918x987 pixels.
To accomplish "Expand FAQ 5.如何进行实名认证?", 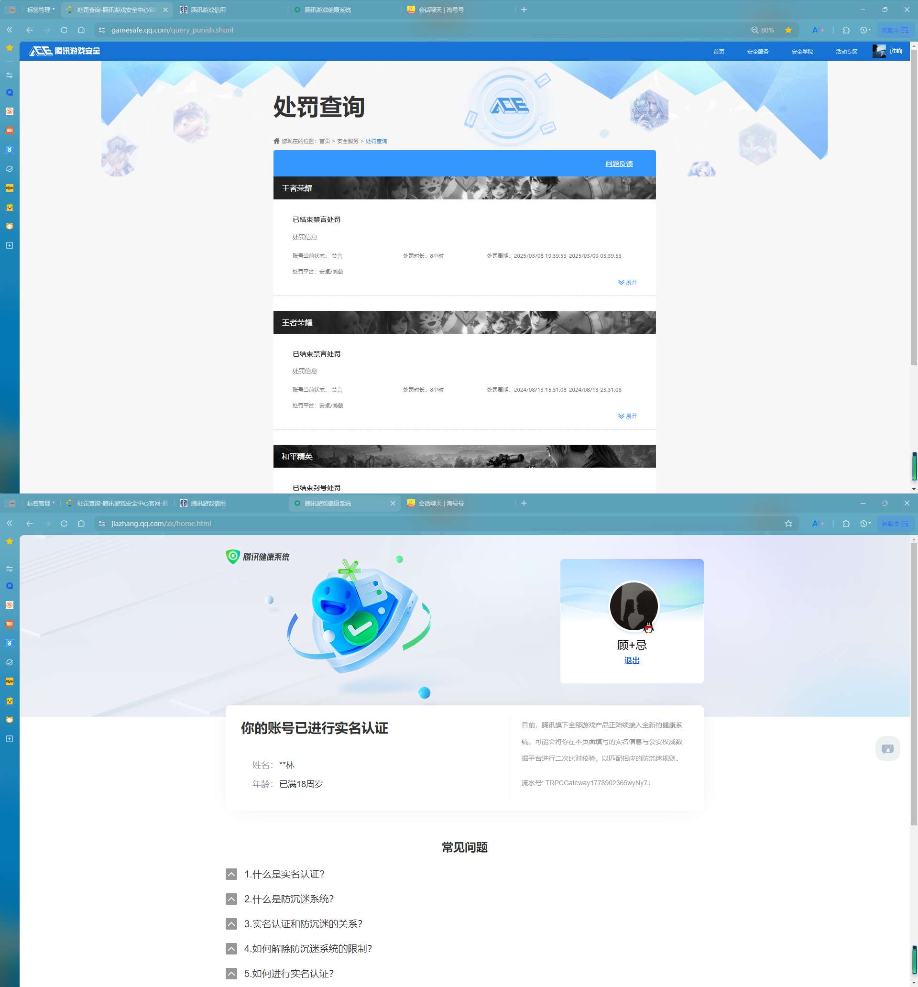I will coord(231,974).
